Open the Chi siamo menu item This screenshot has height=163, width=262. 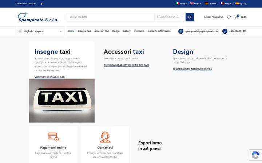[x=139, y=31]
